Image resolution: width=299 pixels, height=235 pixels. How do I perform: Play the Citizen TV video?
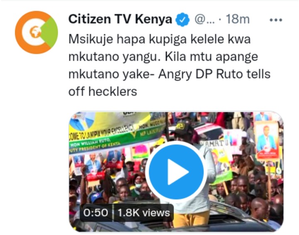176,171
